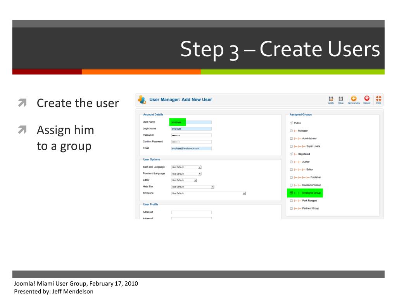Click the 'Account Details' section label
The height and width of the screenshot is (298, 397).
tap(153, 114)
